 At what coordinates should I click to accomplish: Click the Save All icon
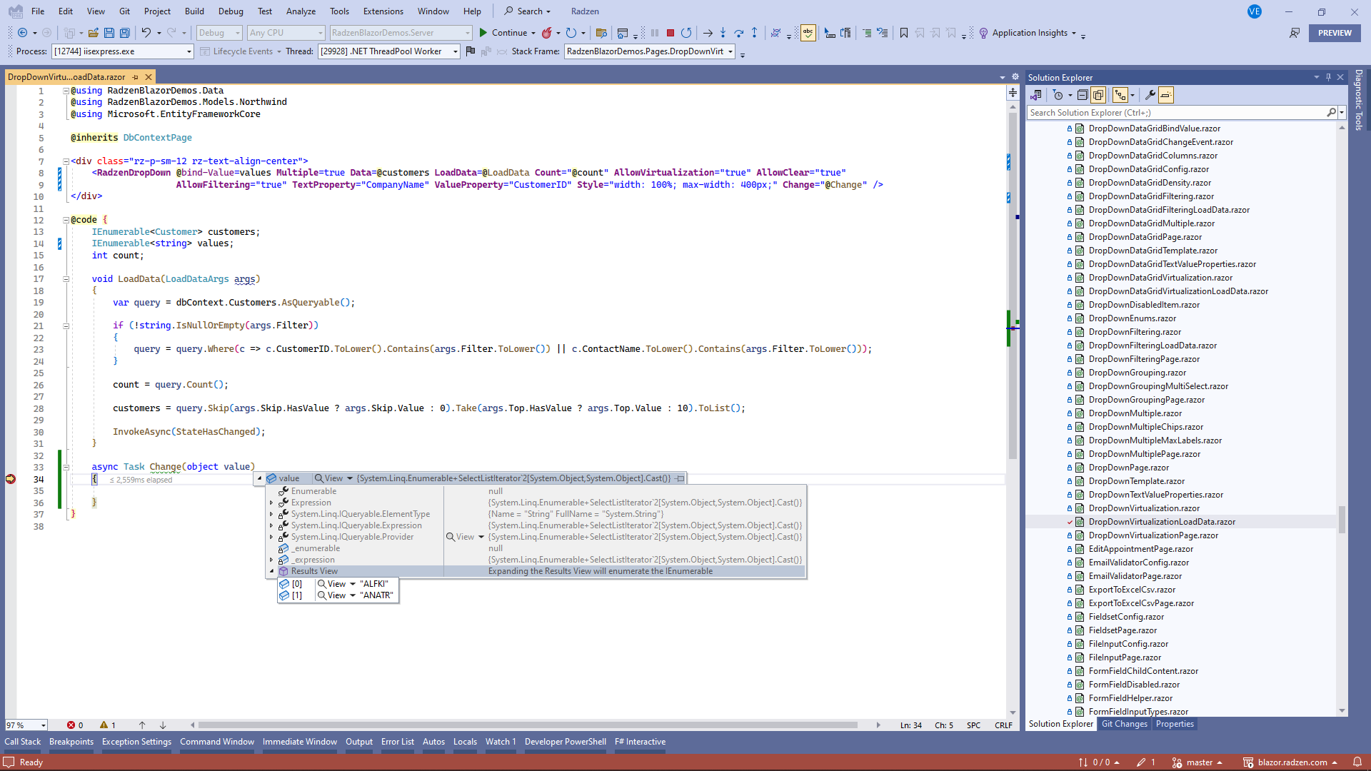pos(125,33)
